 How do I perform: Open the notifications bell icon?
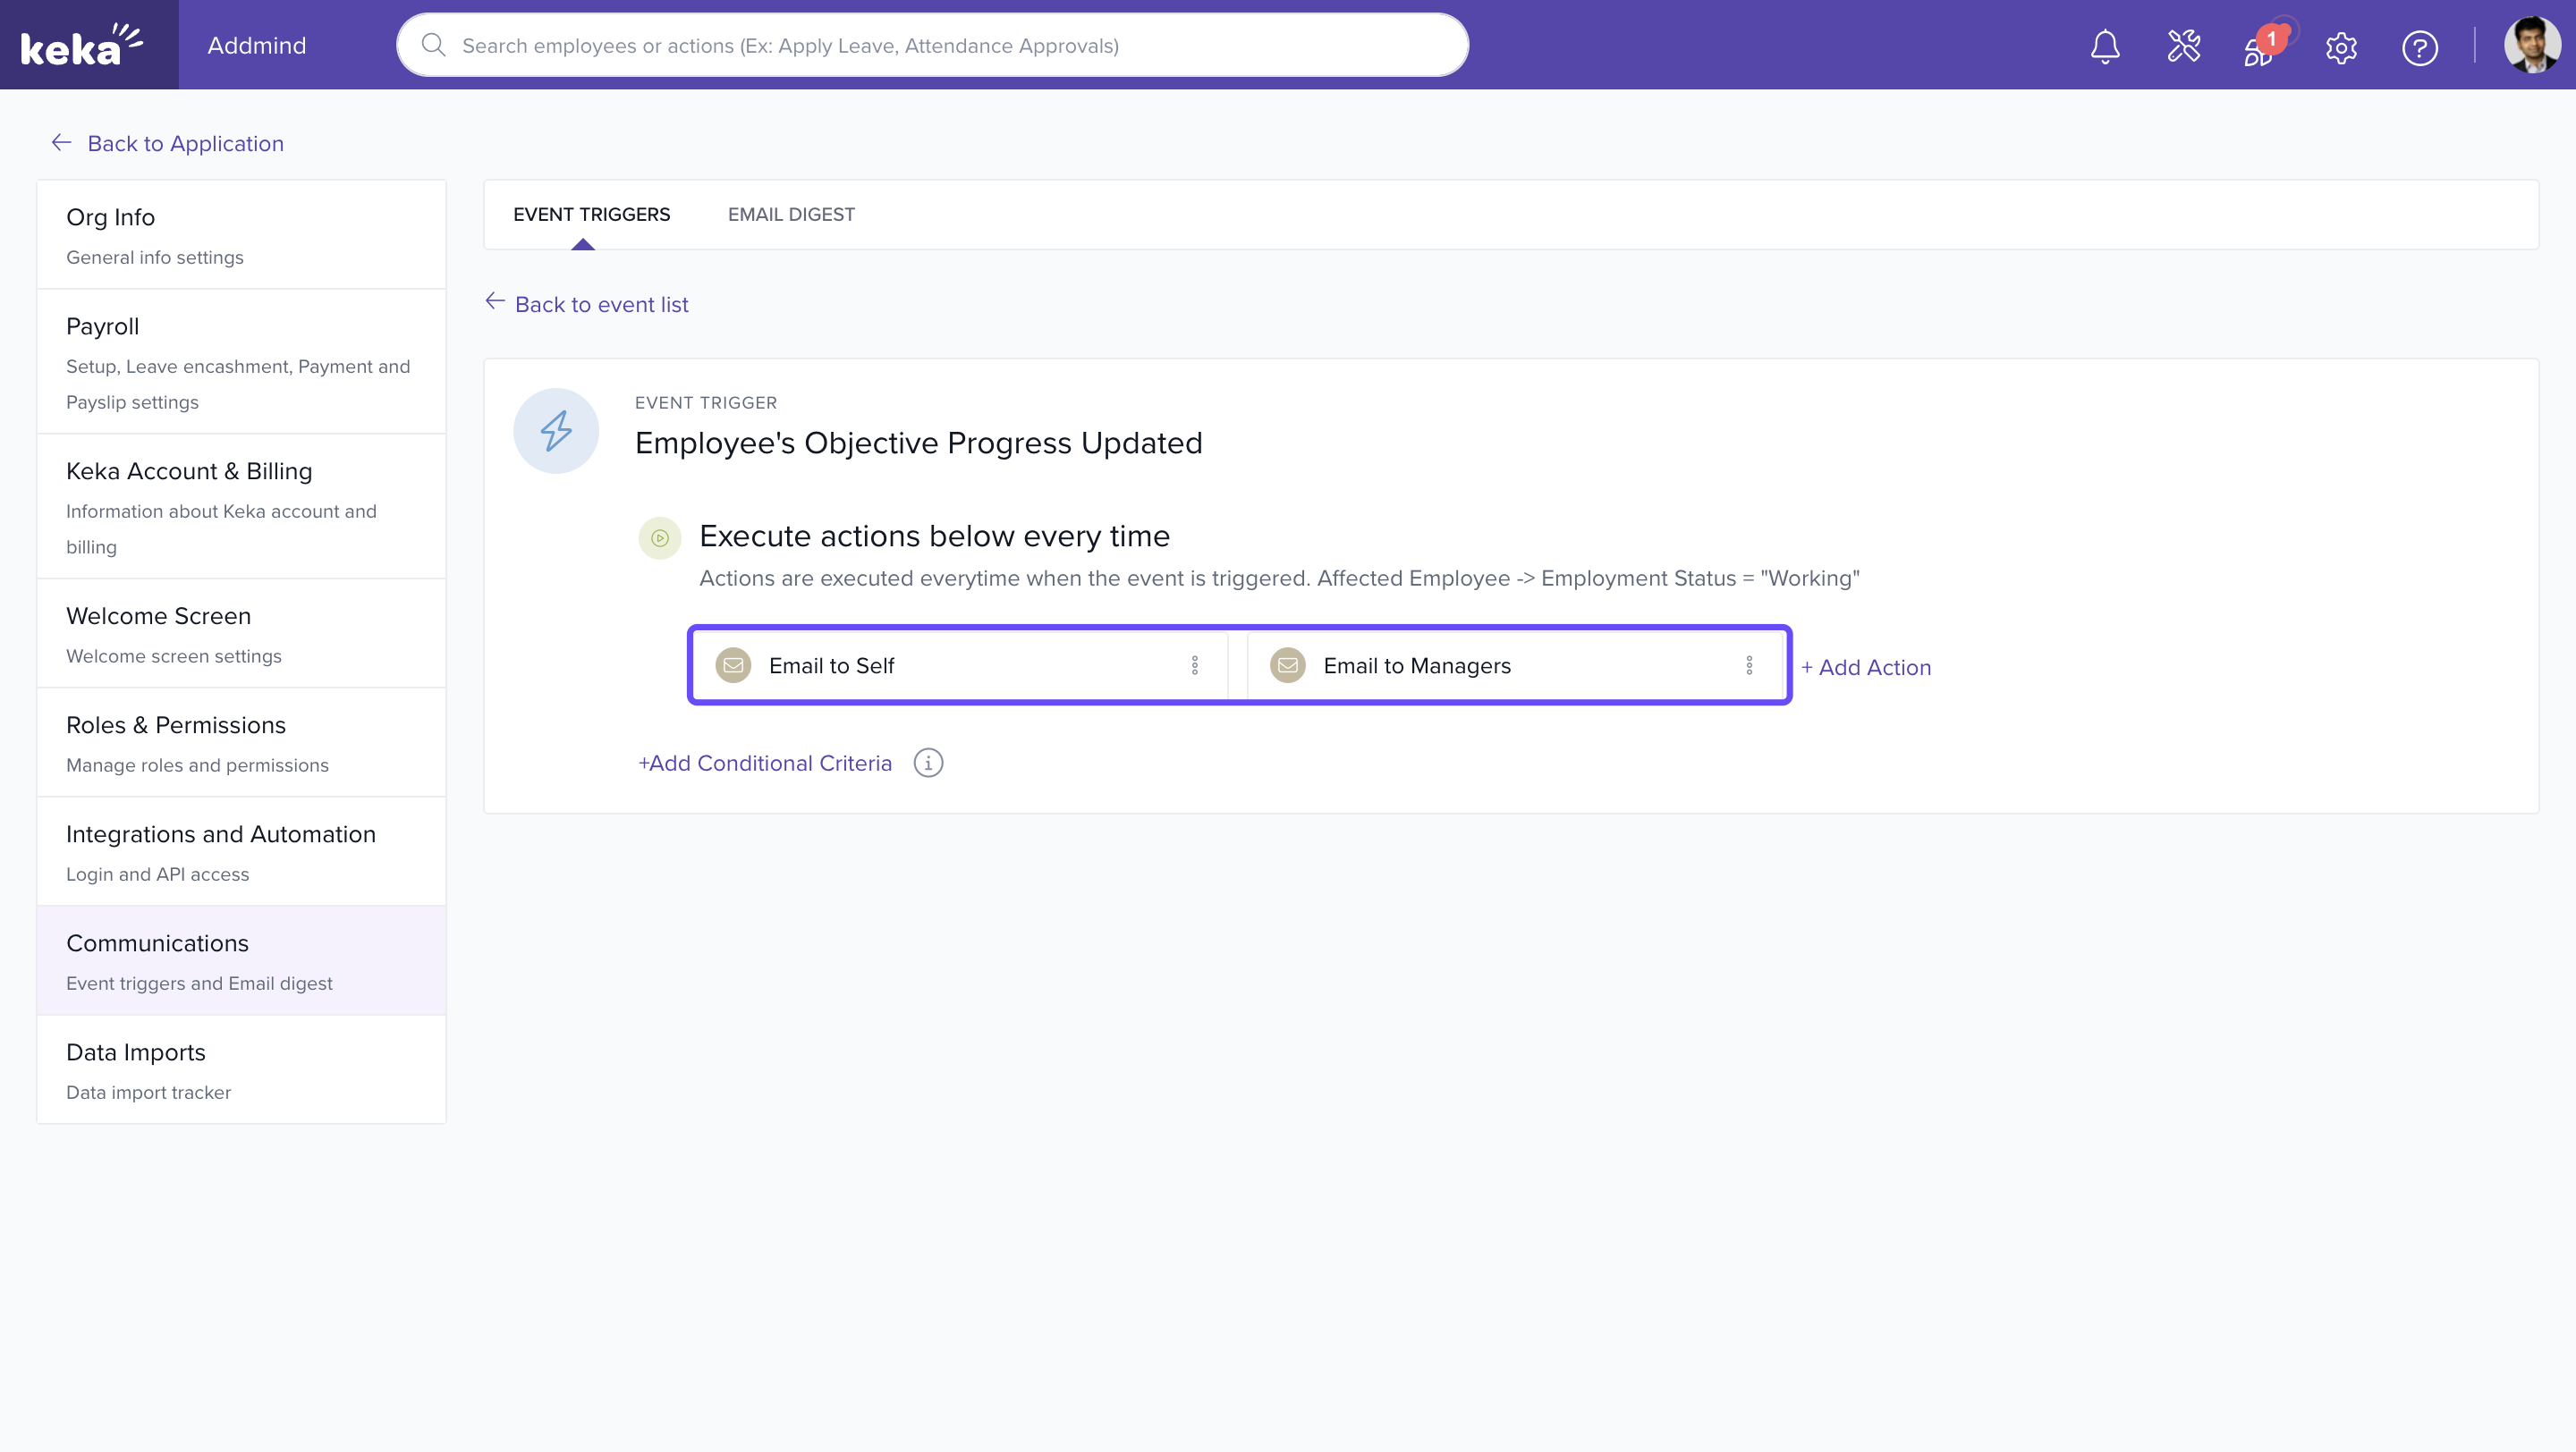[x=2105, y=46]
